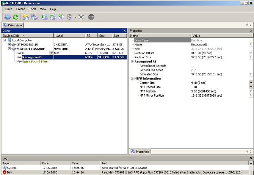Open the MFT Record Size value dropdown

(251, 87)
